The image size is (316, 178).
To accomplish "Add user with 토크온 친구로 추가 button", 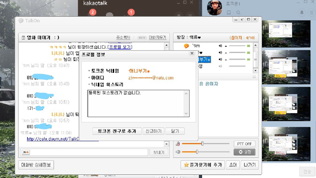I will click(x=117, y=131).
